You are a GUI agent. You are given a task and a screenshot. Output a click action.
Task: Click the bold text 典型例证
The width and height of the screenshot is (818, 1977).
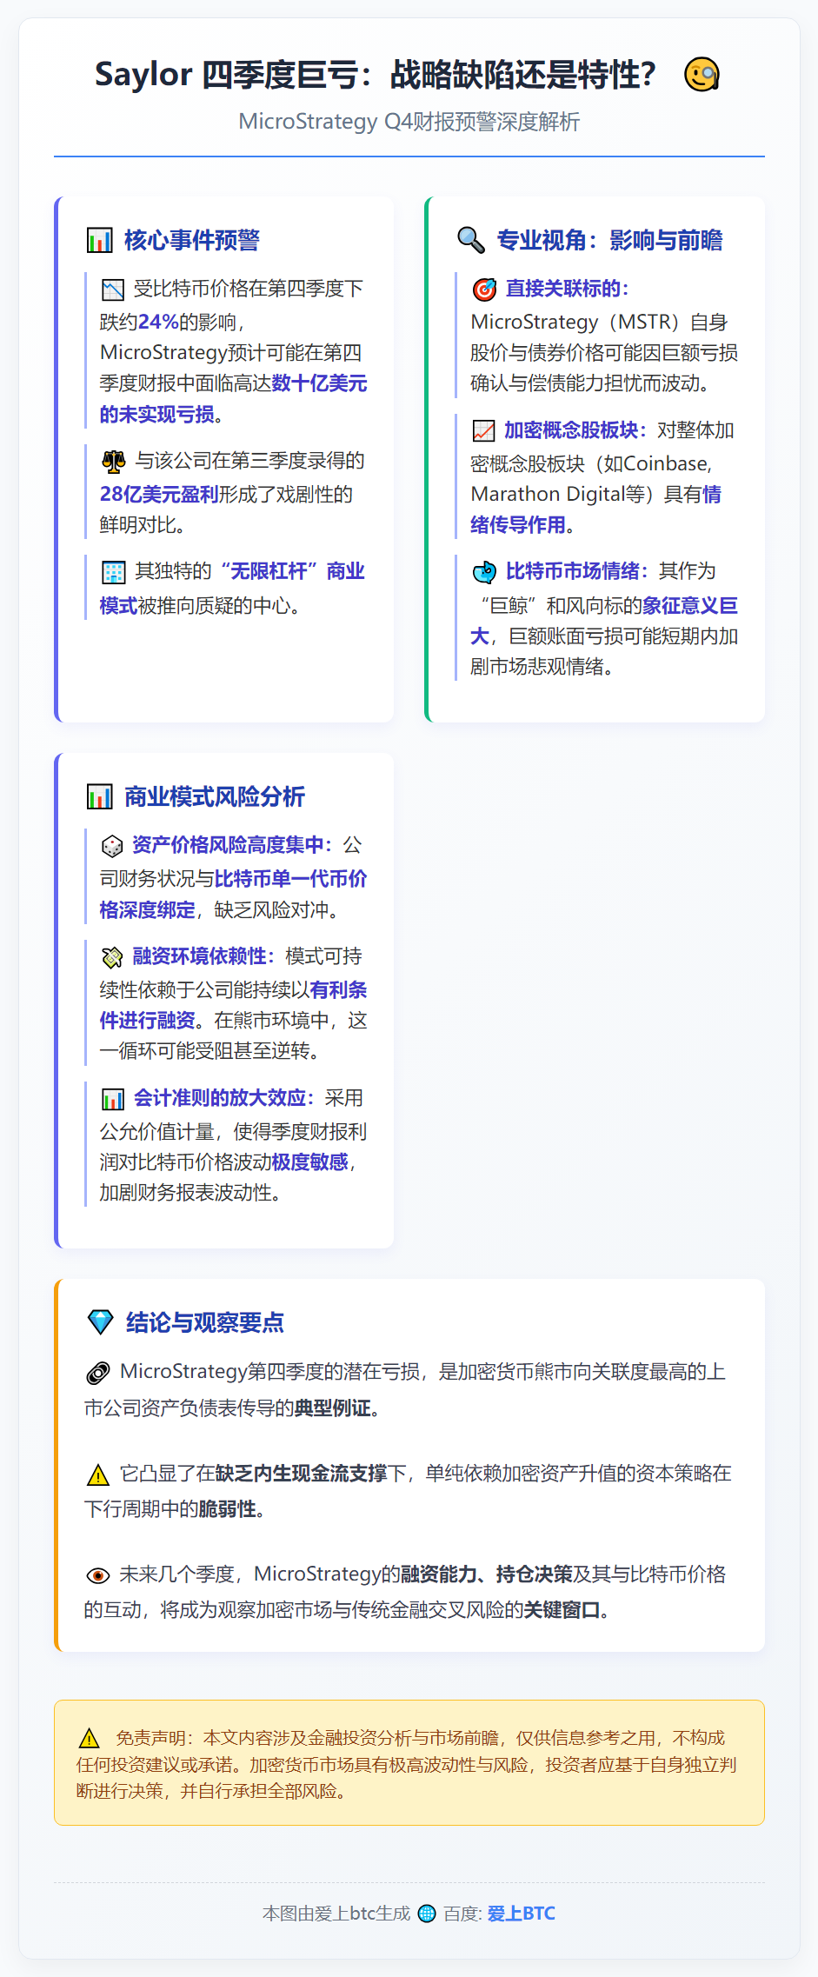[x=332, y=1408]
